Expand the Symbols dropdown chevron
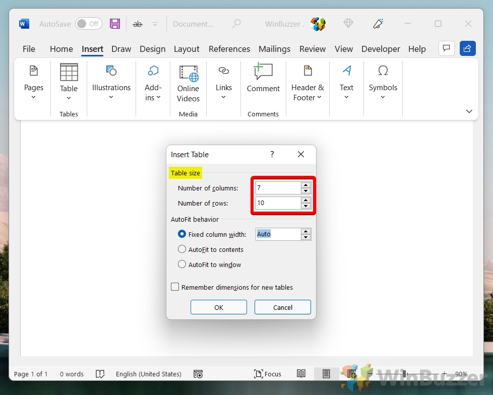This screenshot has height=395, width=493. click(x=383, y=97)
